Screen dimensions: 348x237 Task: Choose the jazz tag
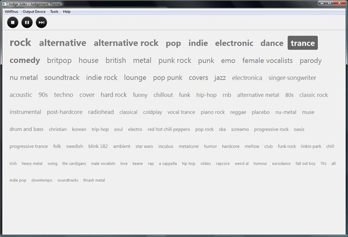tap(220, 78)
